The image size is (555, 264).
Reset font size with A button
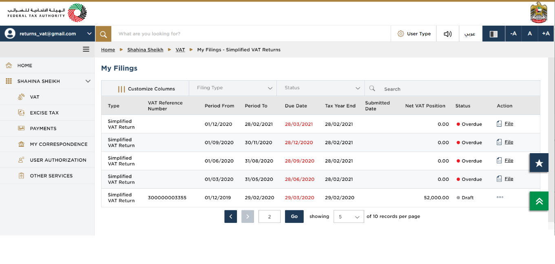[x=530, y=34]
